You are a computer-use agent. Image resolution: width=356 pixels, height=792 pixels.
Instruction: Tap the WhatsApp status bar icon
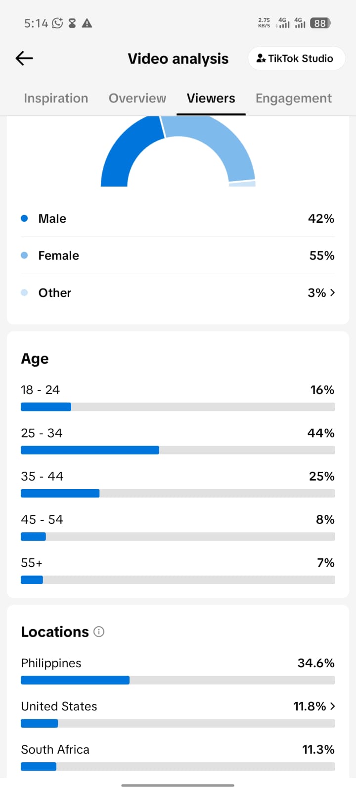click(58, 23)
